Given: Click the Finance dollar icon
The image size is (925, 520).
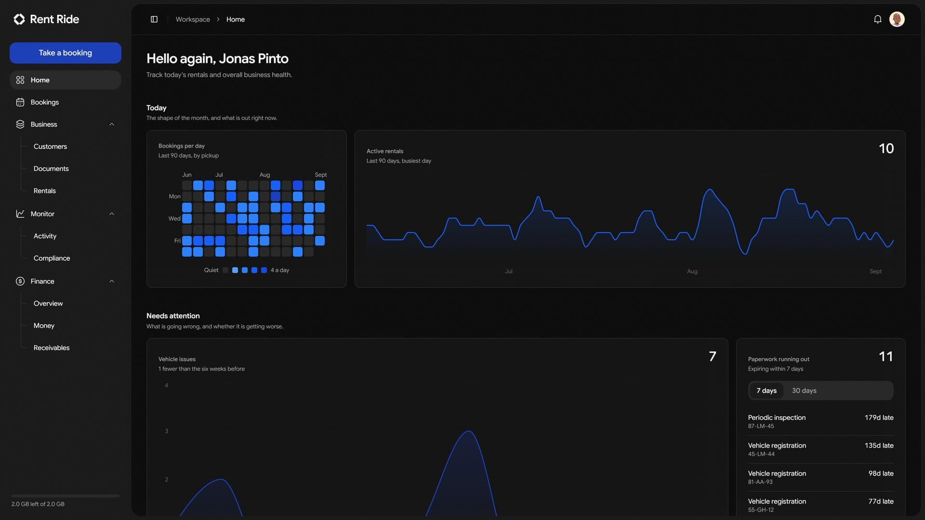Looking at the screenshot, I should (20, 281).
